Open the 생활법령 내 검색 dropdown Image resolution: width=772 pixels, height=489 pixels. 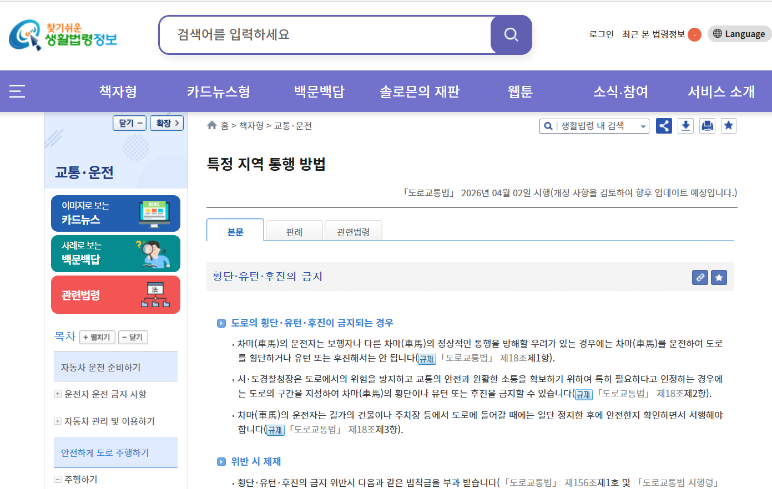(594, 126)
